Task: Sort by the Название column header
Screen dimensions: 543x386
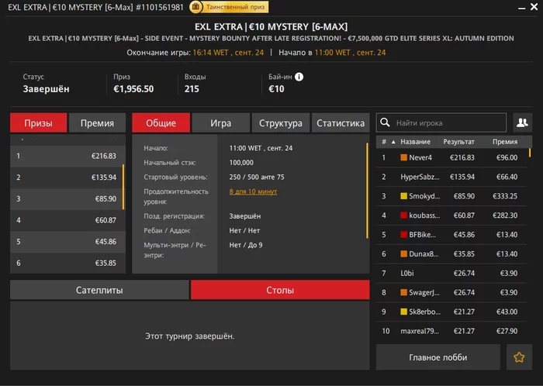Action: pos(415,142)
